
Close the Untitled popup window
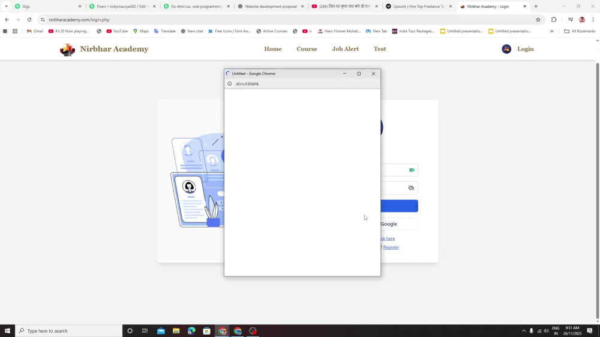click(373, 74)
